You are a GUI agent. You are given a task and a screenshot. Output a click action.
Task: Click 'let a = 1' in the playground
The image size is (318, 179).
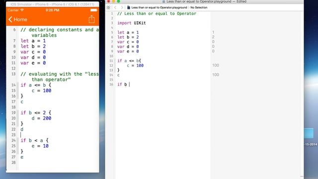coord(128,32)
